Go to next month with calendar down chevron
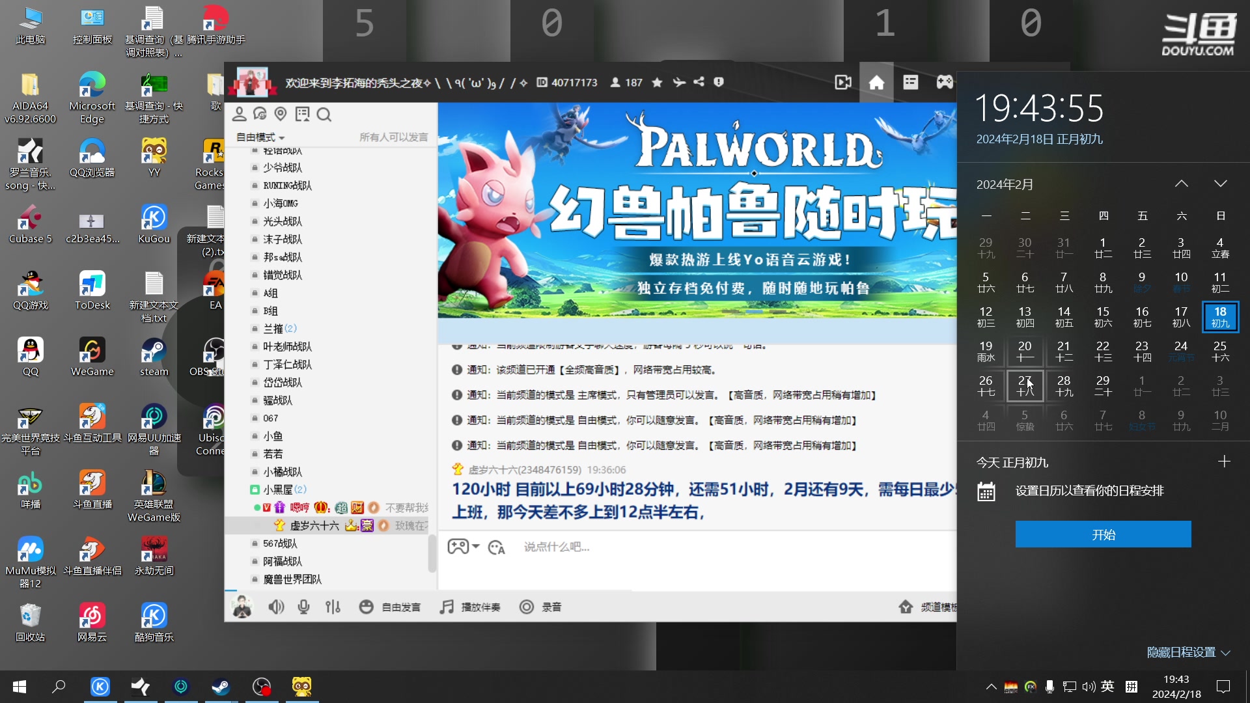 (1221, 184)
